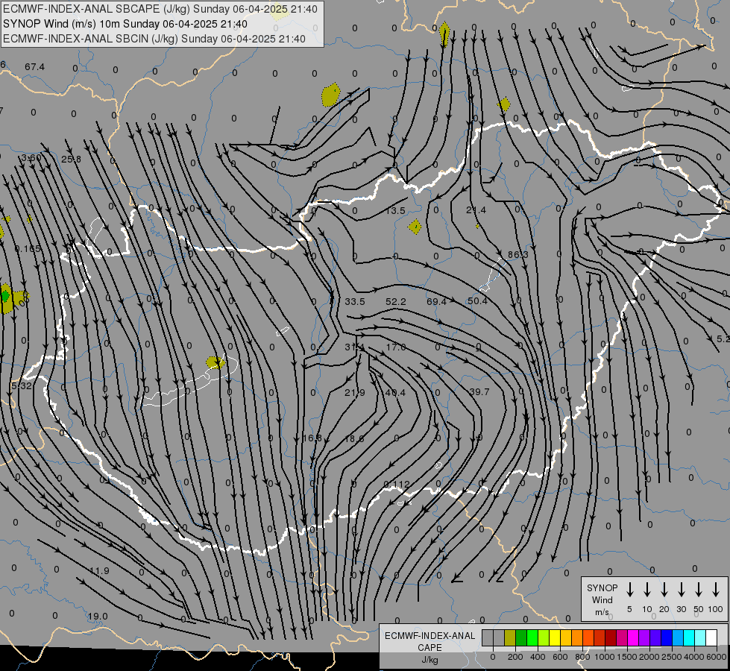Click the SBCAPE title line in header box
This screenshot has width=730, height=671.
pos(160,9)
